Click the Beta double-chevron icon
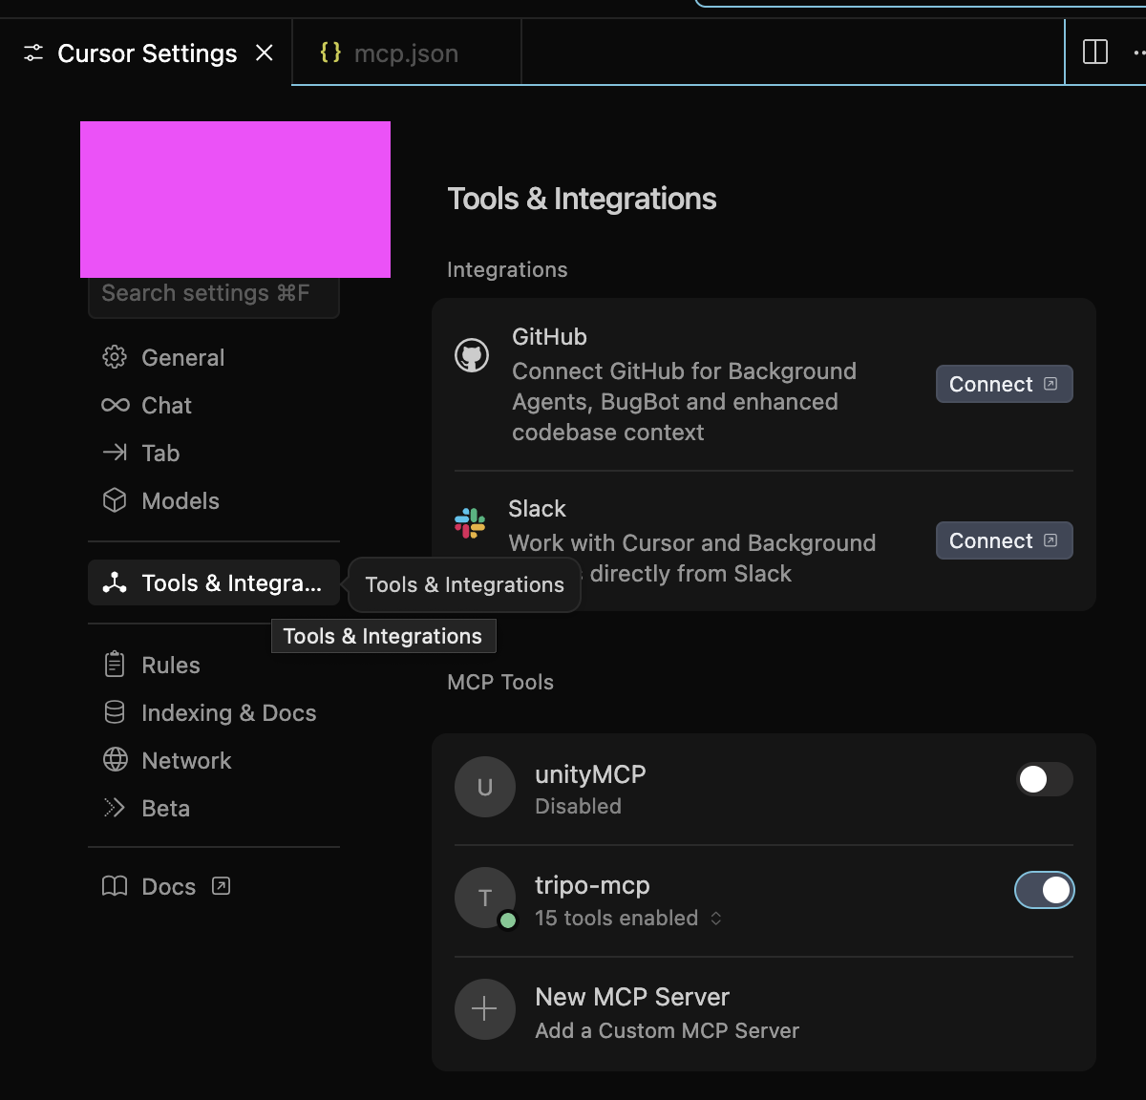 115,808
